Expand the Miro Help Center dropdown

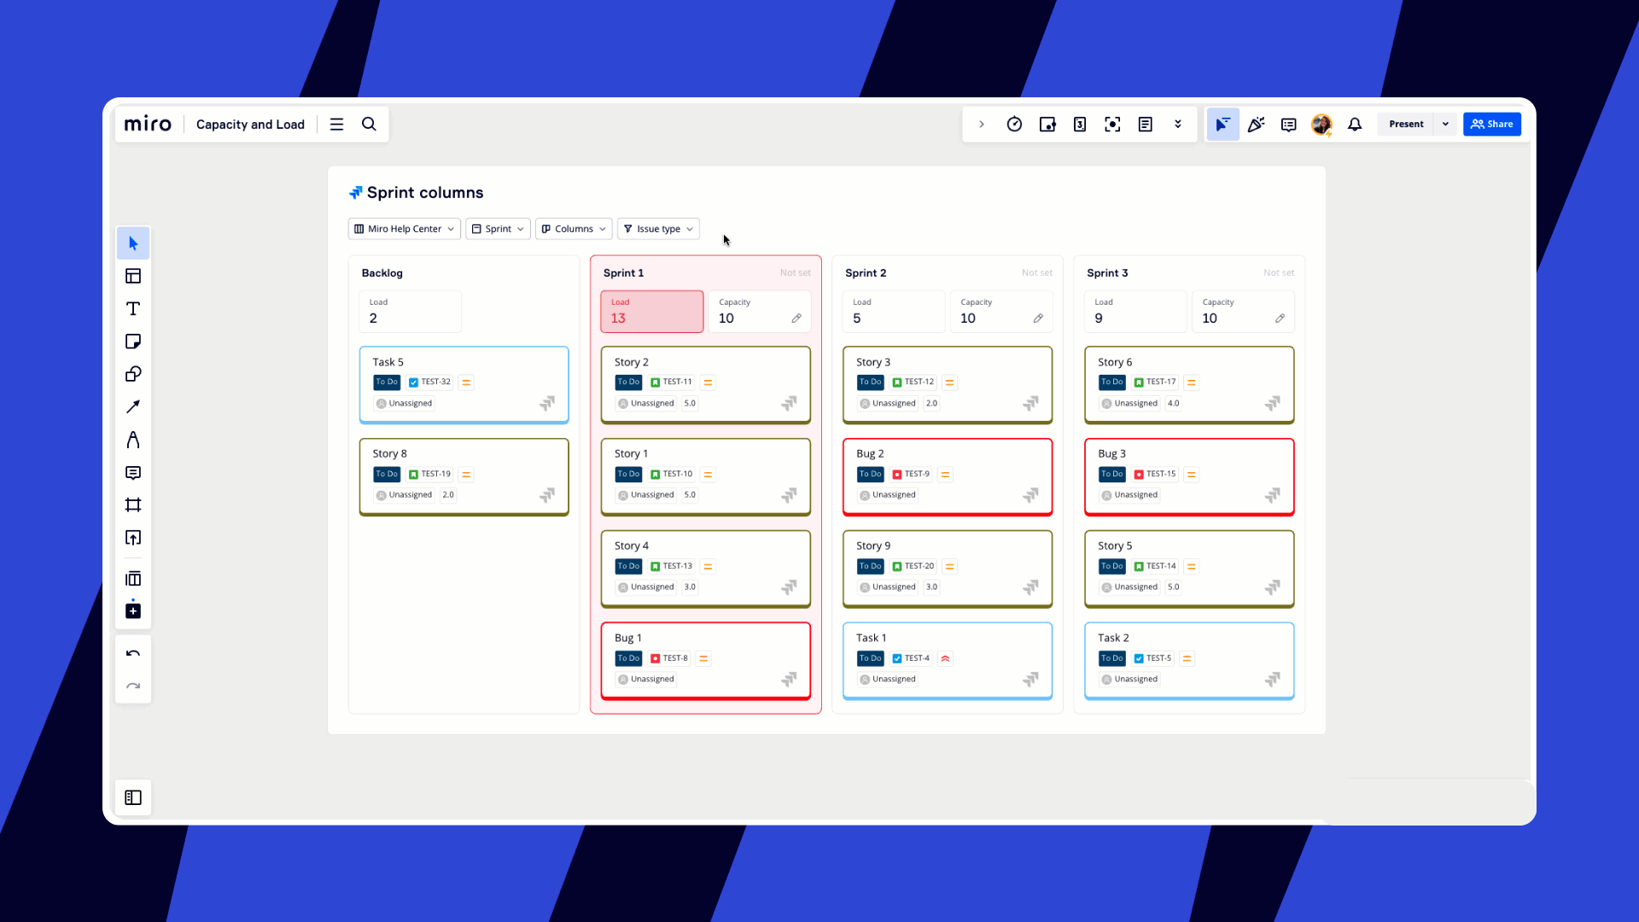tap(405, 229)
